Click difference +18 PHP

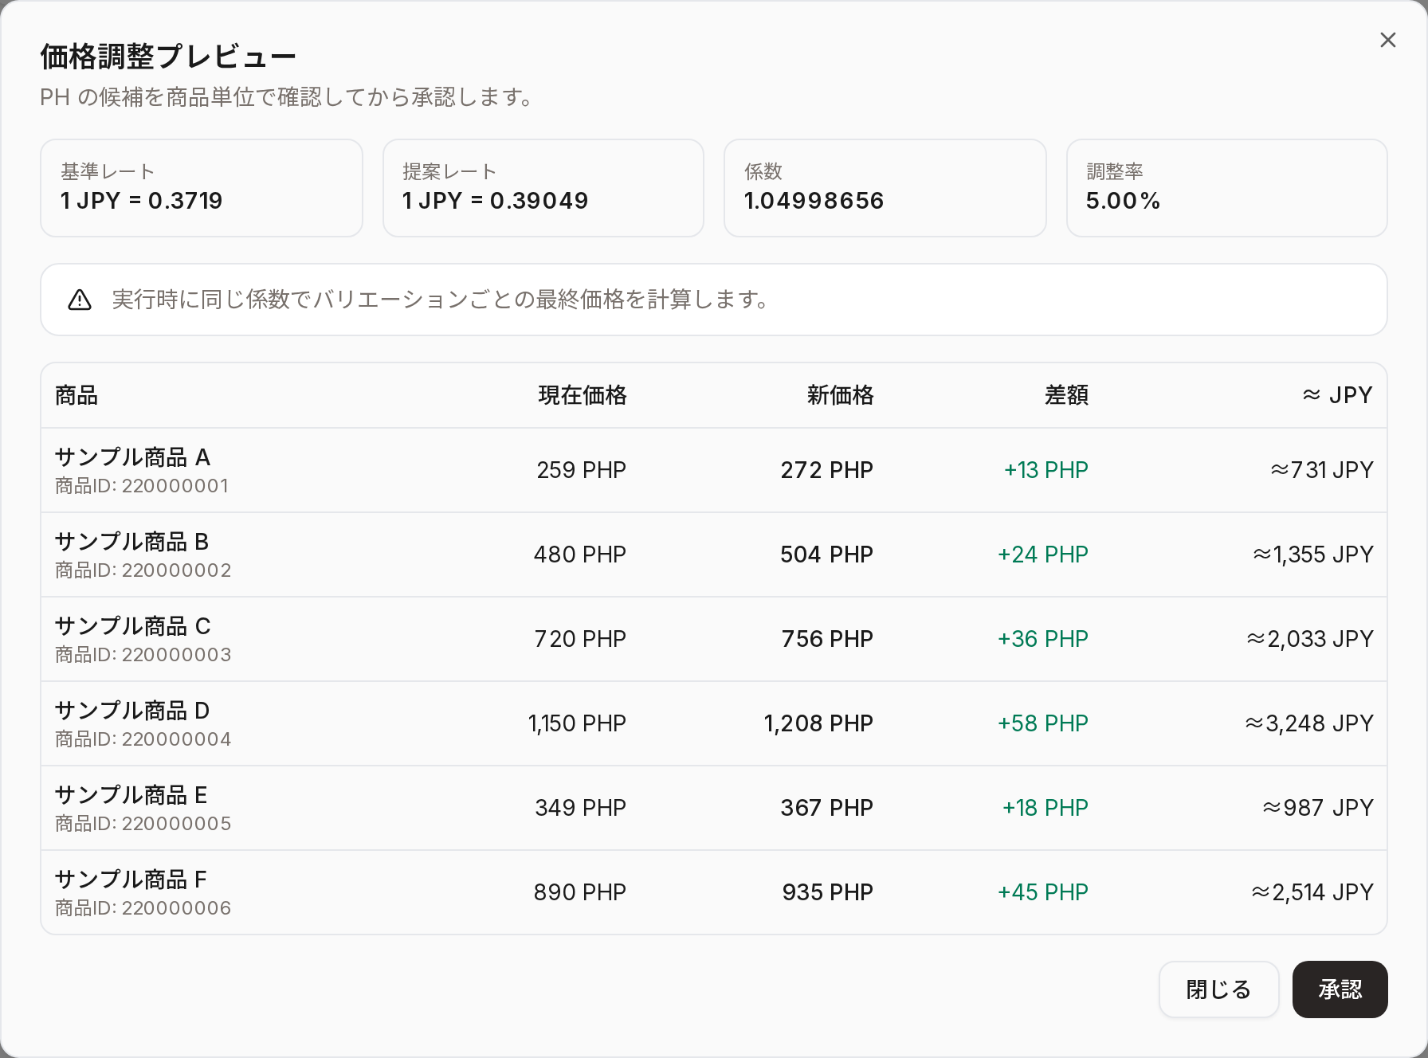pyautogui.click(x=1045, y=808)
